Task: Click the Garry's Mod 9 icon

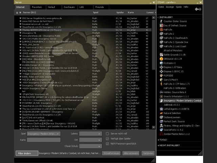Action: [161, 79]
